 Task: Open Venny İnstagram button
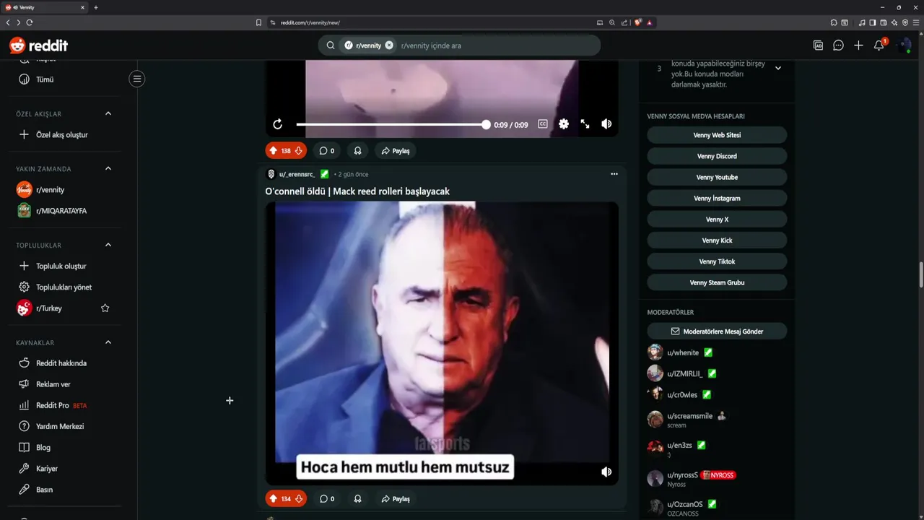pyautogui.click(x=717, y=198)
